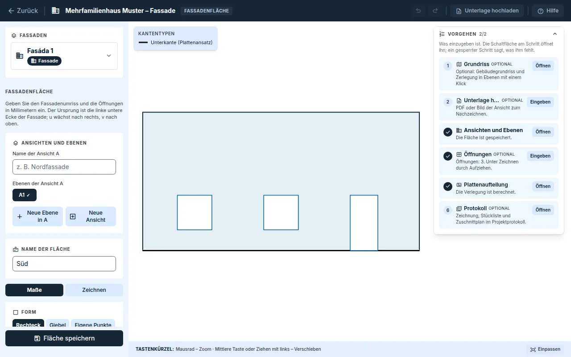Screen dimensions: 571x357
Task: Click the Vorgehen list icon
Action: pos(442,34)
